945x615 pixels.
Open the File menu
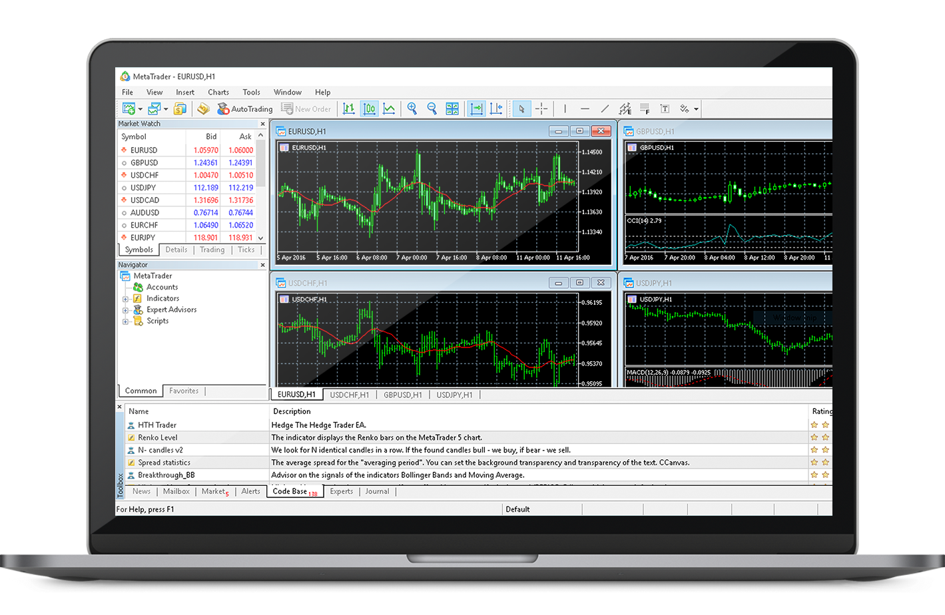click(127, 92)
